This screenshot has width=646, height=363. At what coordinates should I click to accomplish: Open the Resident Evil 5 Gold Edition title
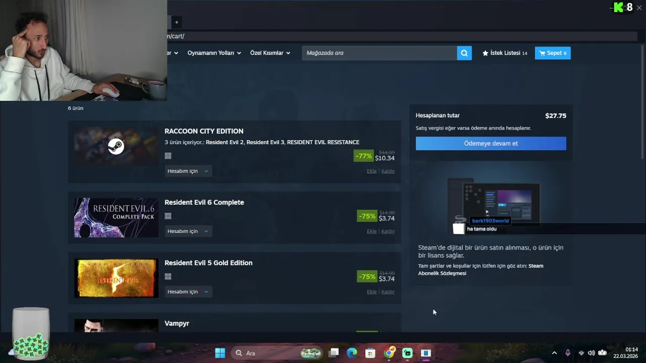coord(208,263)
